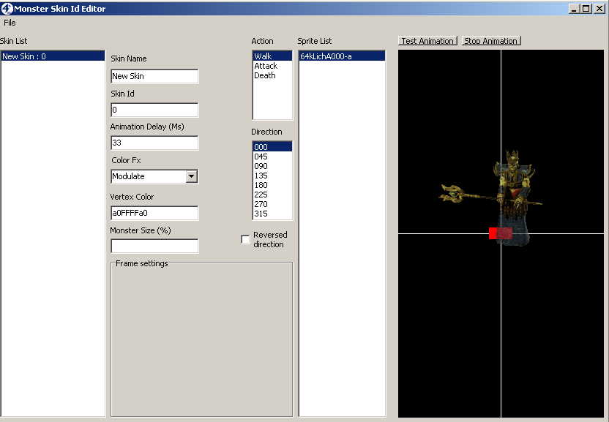Screen dimensions: 609x422
Task: Click the Test Animation button
Action: [x=427, y=41]
